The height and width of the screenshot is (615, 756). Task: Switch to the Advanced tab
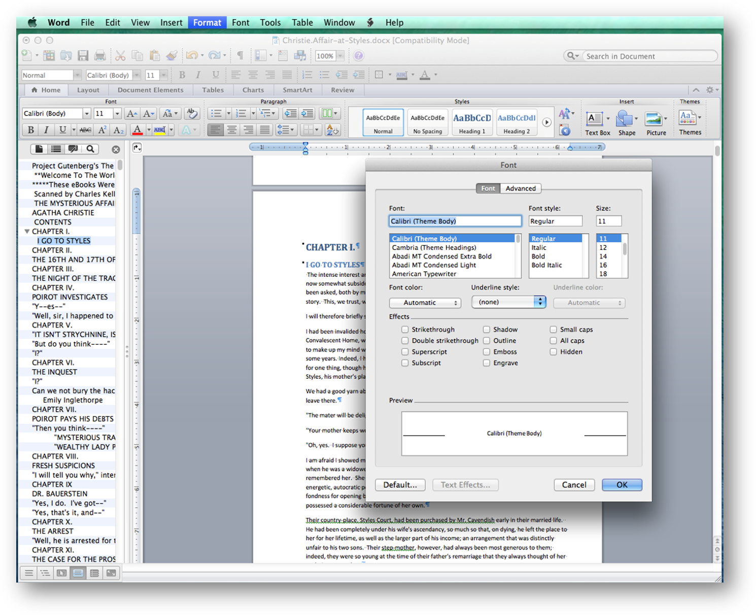pyautogui.click(x=521, y=189)
